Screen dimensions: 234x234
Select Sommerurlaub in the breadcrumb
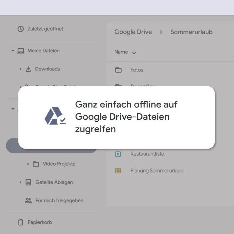(x=191, y=32)
